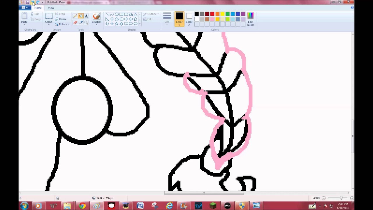
Task: Click the vertical scrollbar thumb
Action: pyautogui.click(x=353, y=136)
